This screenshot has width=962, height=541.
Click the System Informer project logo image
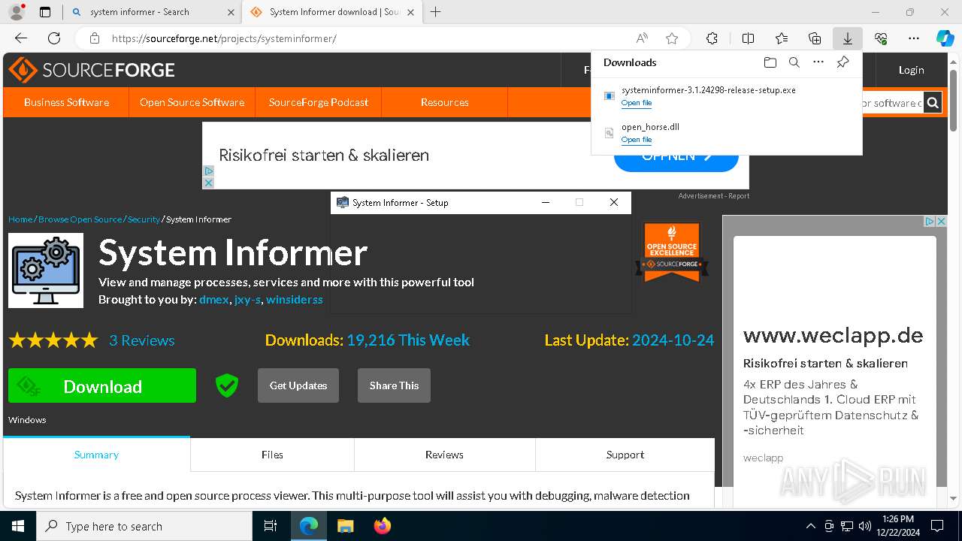(x=46, y=270)
